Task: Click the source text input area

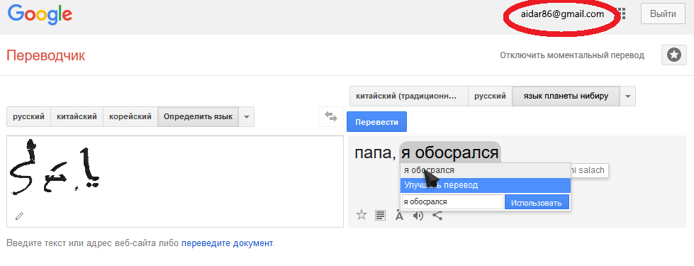Action: point(175,182)
